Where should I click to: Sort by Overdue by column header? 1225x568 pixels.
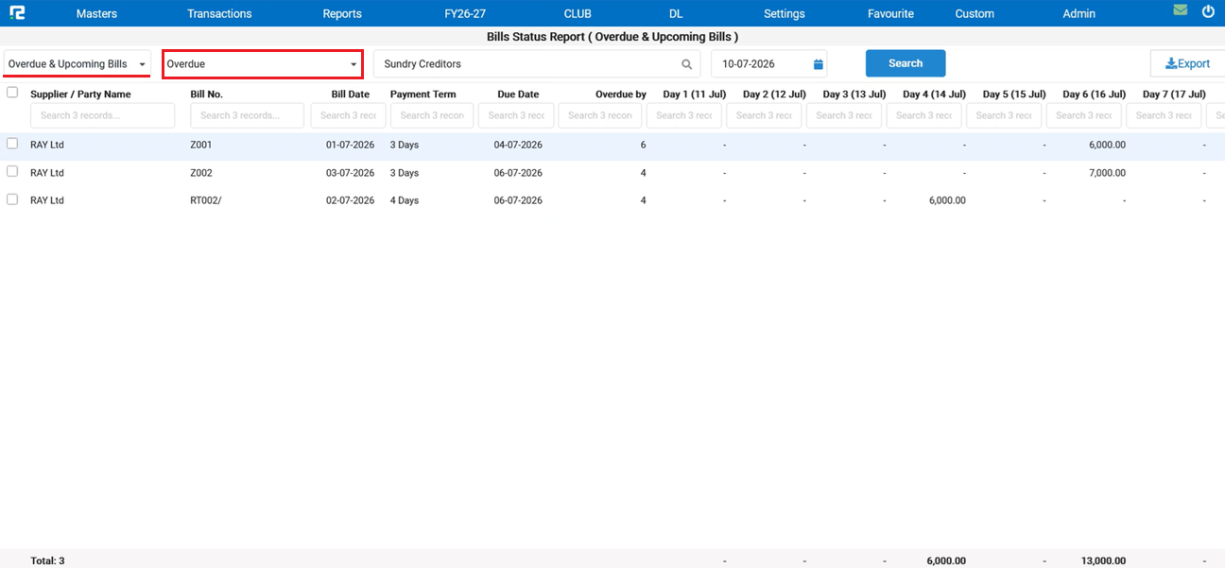(621, 95)
